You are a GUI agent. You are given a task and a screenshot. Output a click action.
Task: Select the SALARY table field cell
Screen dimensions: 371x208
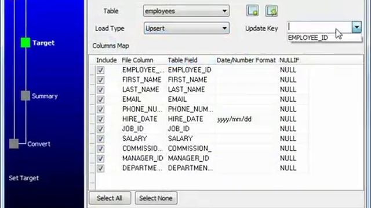point(180,139)
